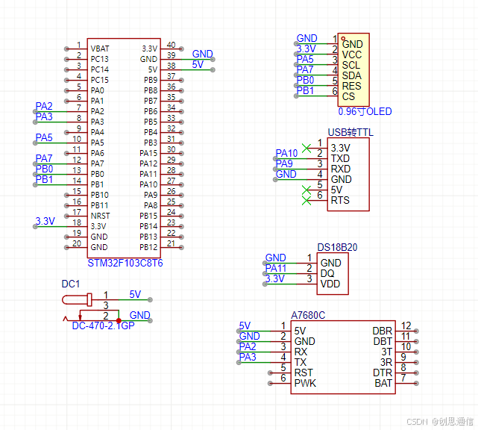
Task: Select the DC-470-2.1GP part label
Action: [104, 326]
